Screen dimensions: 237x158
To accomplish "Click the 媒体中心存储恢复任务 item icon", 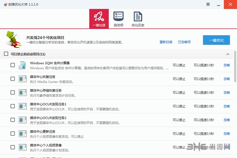I will click(23, 93).
